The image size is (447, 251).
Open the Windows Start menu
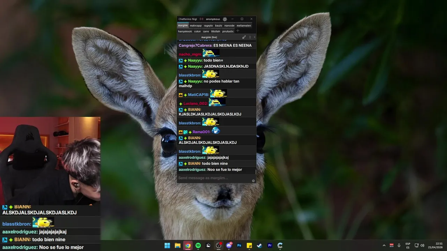click(167, 245)
